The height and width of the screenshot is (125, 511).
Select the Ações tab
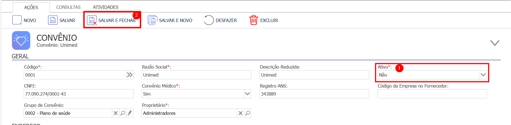(x=31, y=7)
